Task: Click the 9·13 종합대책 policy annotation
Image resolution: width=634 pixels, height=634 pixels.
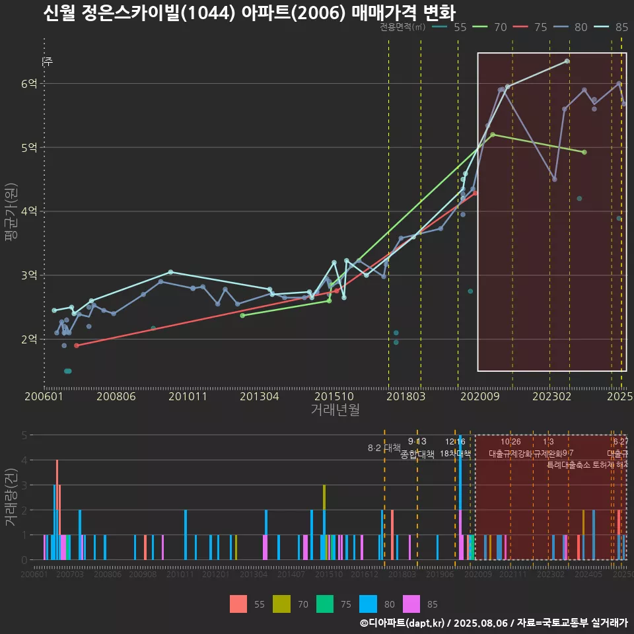Action: (417, 448)
